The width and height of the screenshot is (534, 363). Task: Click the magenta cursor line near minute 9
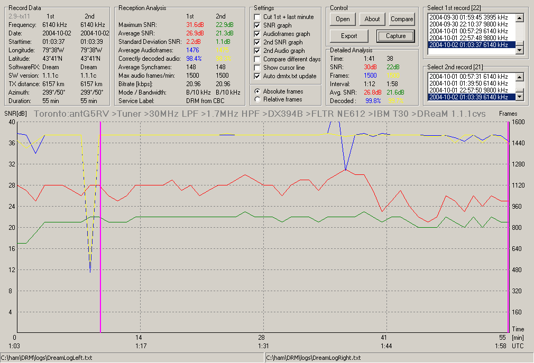point(100,227)
